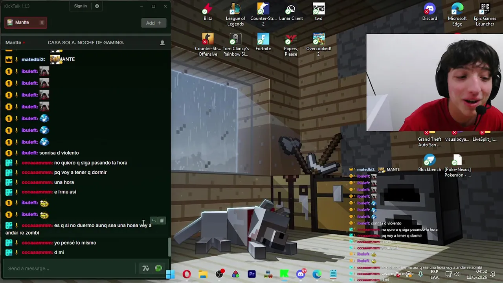The width and height of the screenshot is (503, 283).
Task: Open Poke-Nexus Pokemon file icon
Action: (457, 166)
